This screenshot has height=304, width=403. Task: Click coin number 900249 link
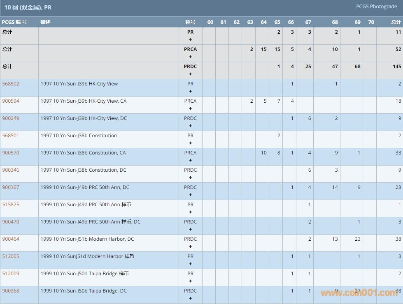coord(11,118)
